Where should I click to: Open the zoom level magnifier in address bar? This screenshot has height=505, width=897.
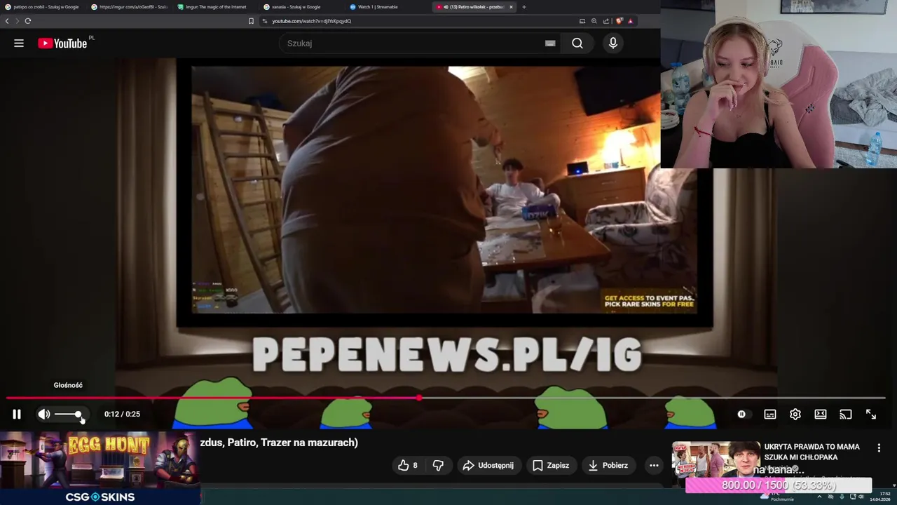pos(594,21)
